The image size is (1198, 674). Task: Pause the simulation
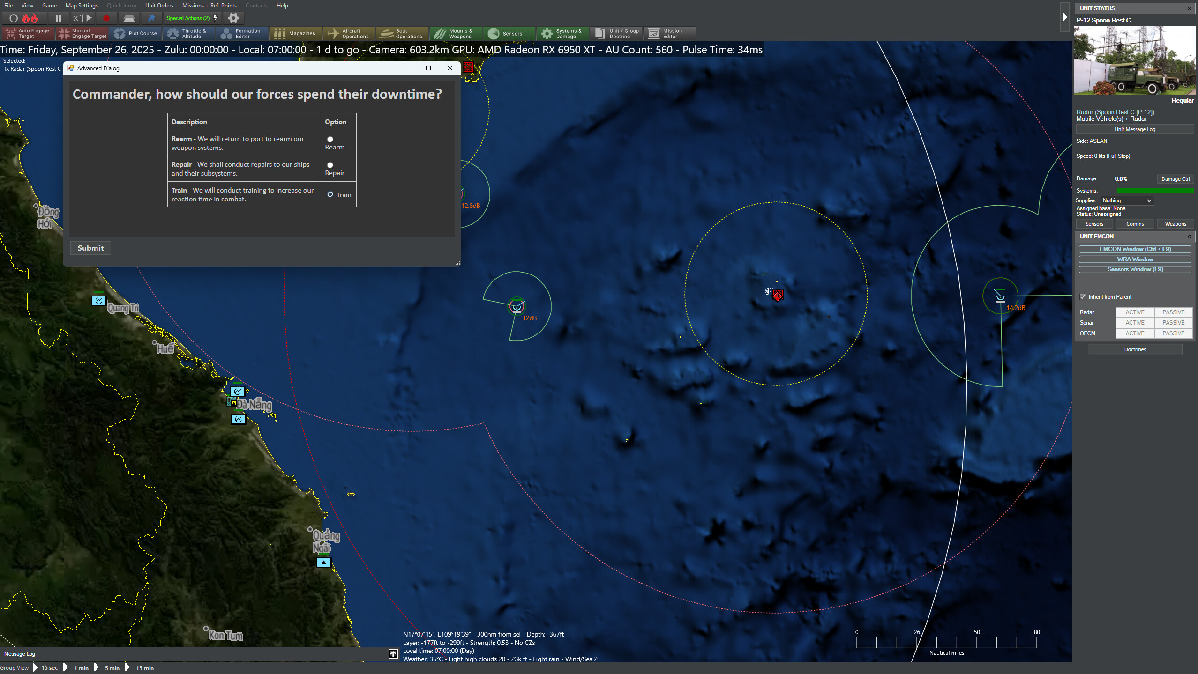coord(58,18)
